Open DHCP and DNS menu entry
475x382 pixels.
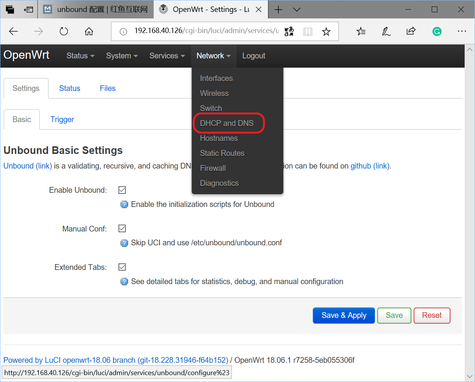[x=227, y=123]
